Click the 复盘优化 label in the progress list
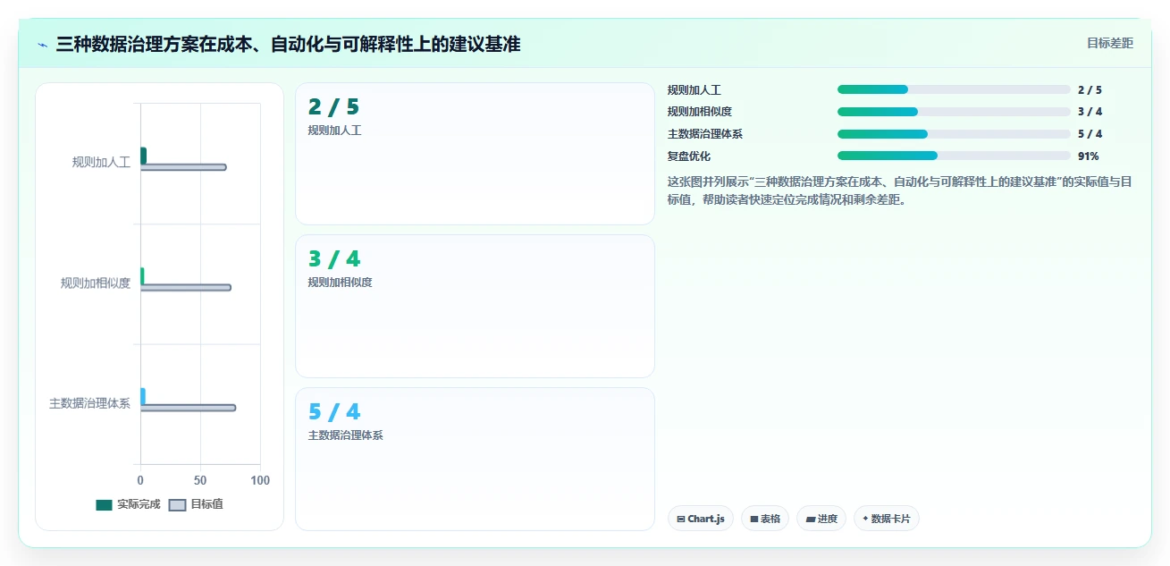 689,156
